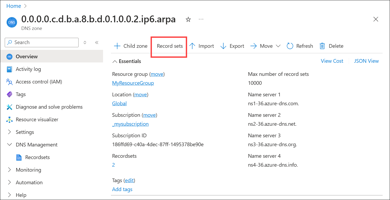Click Add tags link

(x=122, y=189)
